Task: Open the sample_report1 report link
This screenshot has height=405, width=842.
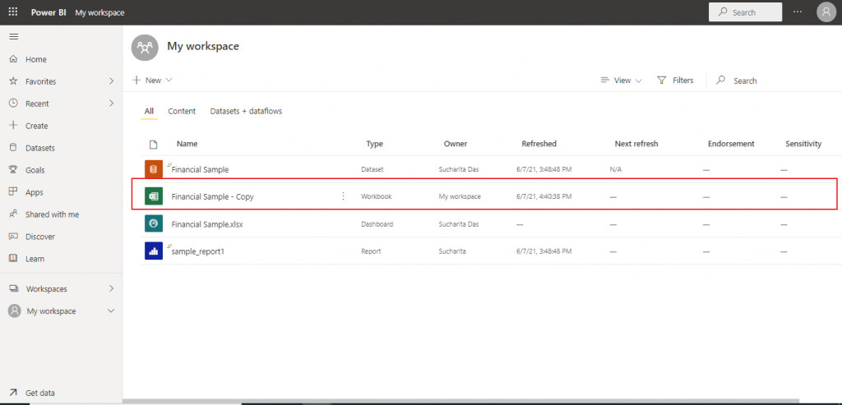Action: pos(198,251)
